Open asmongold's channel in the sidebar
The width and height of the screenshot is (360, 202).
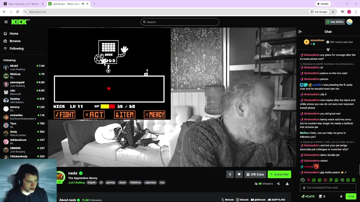pyautogui.click(x=24, y=84)
